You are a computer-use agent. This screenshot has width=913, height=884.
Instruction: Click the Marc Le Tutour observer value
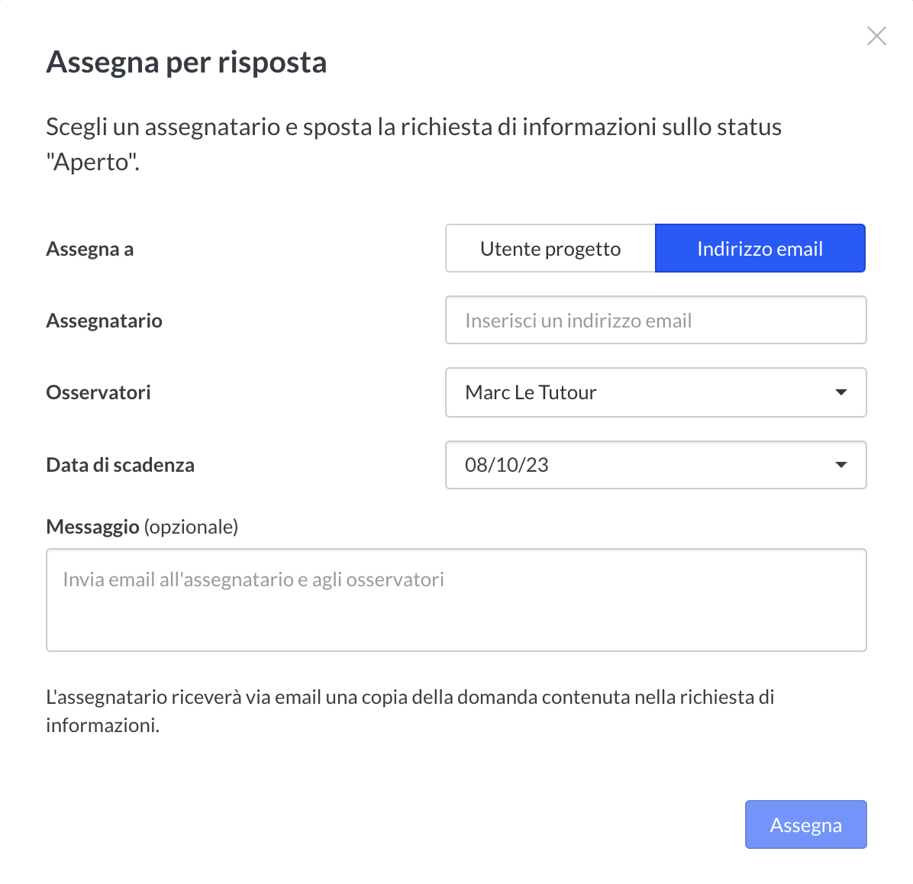coord(531,392)
